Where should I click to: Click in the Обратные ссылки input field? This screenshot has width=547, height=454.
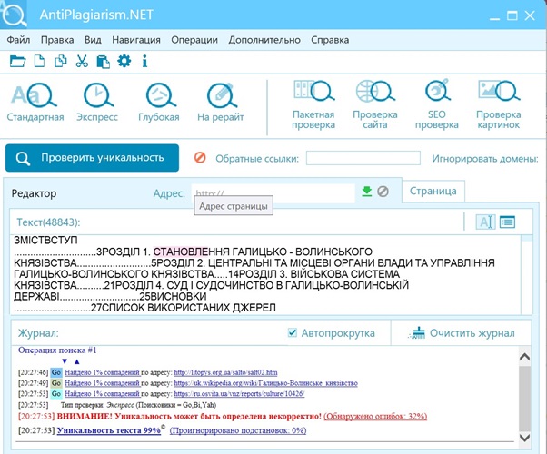pos(363,158)
